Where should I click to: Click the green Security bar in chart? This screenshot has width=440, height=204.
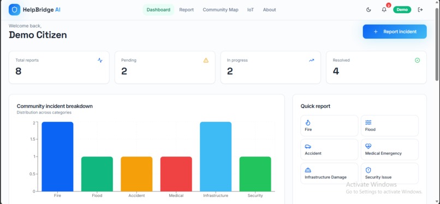[255, 174]
